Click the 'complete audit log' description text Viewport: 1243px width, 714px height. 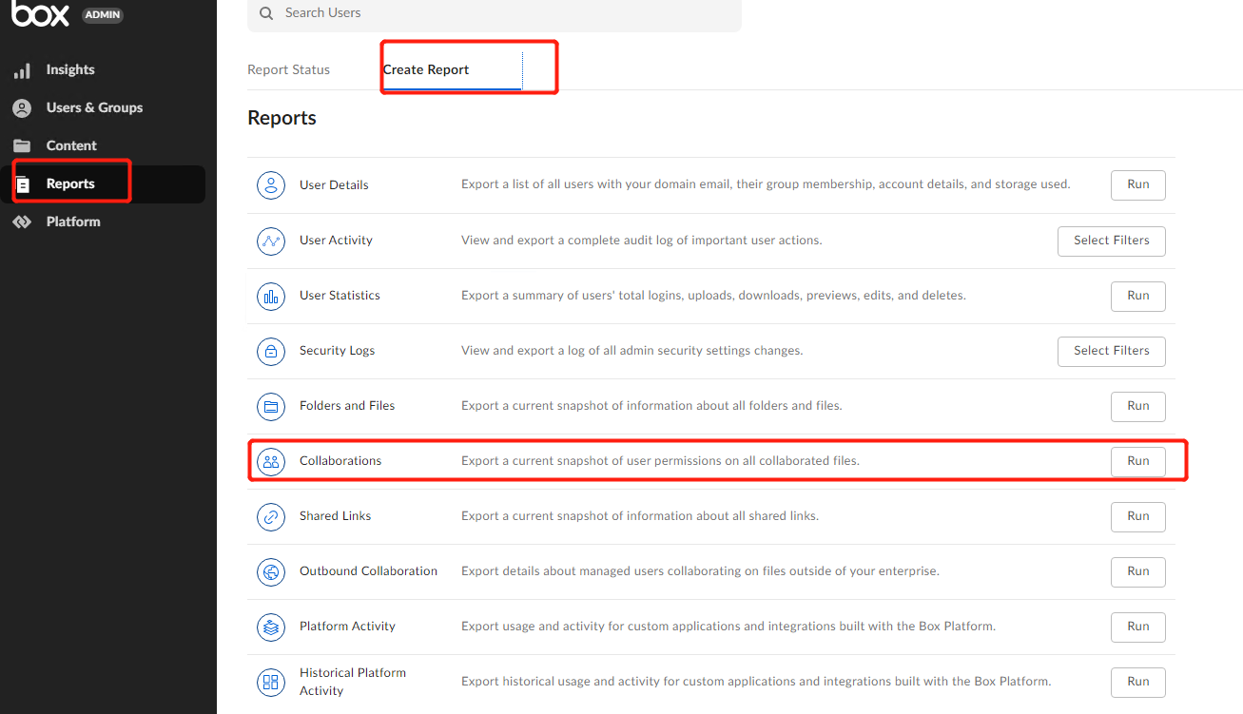[x=642, y=241]
